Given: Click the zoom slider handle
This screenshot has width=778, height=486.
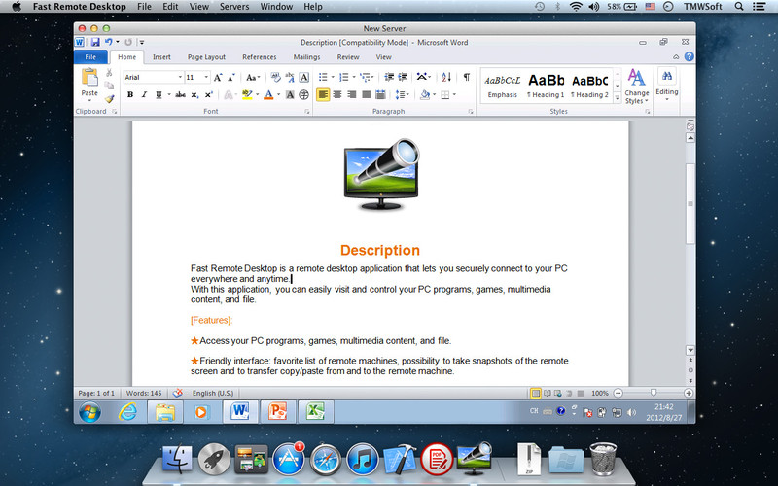Looking at the screenshot, I should (654, 393).
